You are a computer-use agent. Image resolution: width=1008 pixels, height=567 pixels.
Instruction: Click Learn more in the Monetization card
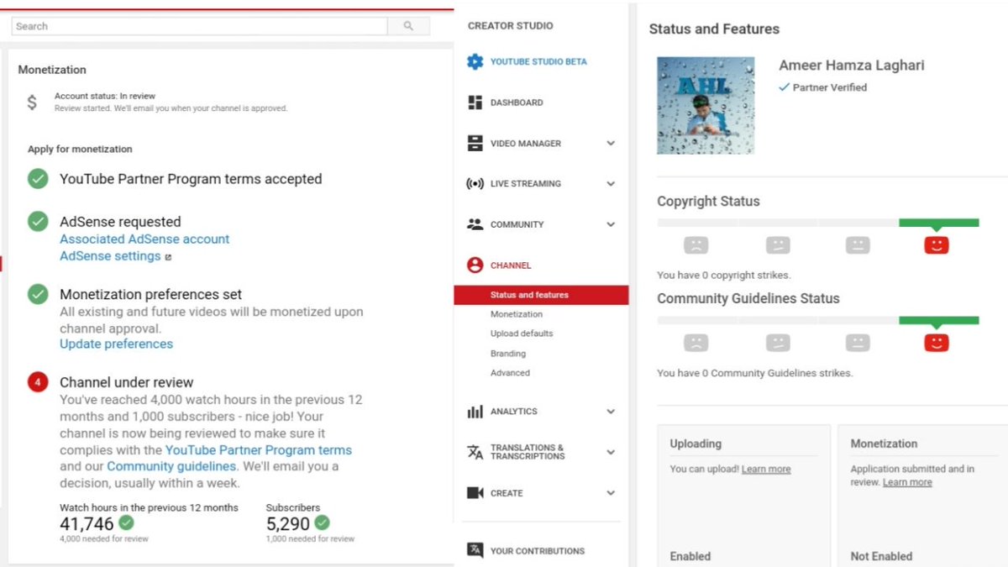tap(907, 482)
